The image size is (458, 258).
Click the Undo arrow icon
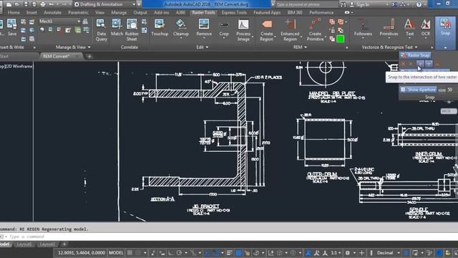point(52,4)
